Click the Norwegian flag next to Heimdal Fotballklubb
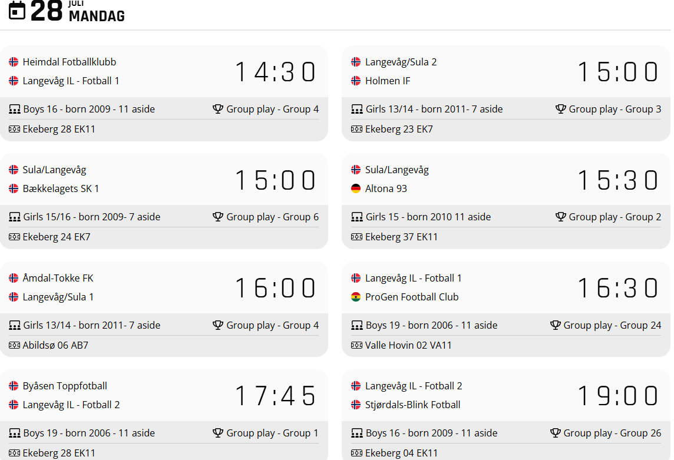 pos(14,62)
